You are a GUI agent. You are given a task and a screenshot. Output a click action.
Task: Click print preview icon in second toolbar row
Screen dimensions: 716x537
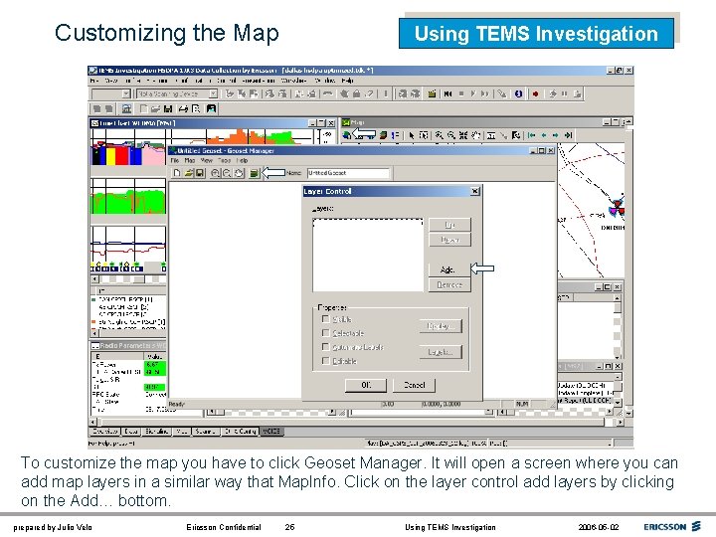(196, 108)
